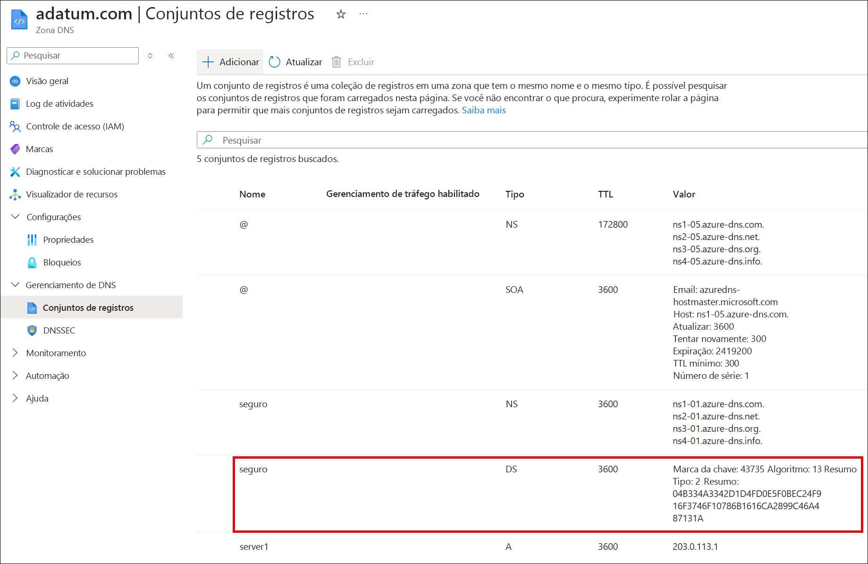Click the Bloqueios padlock icon
Screen dimensions: 868x564
32,263
